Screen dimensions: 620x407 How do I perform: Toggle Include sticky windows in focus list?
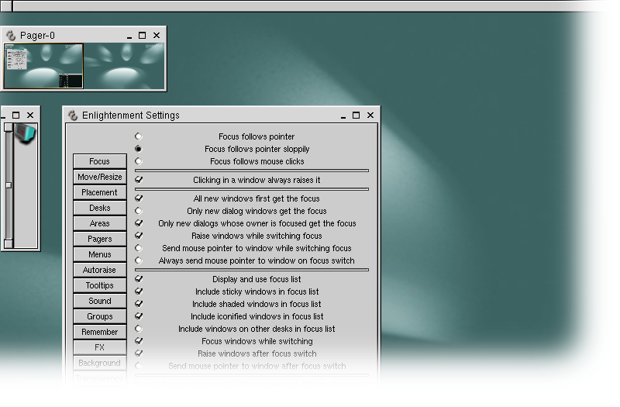[139, 291]
